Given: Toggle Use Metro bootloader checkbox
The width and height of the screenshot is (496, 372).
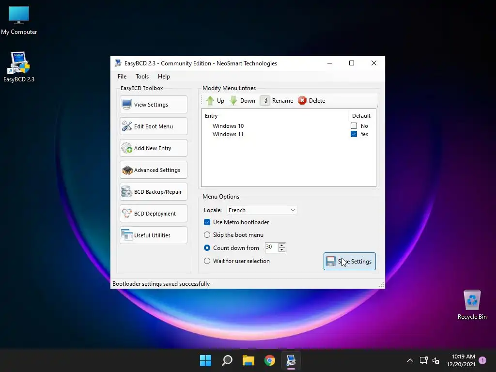Looking at the screenshot, I should pyautogui.click(x=207, y=222).
